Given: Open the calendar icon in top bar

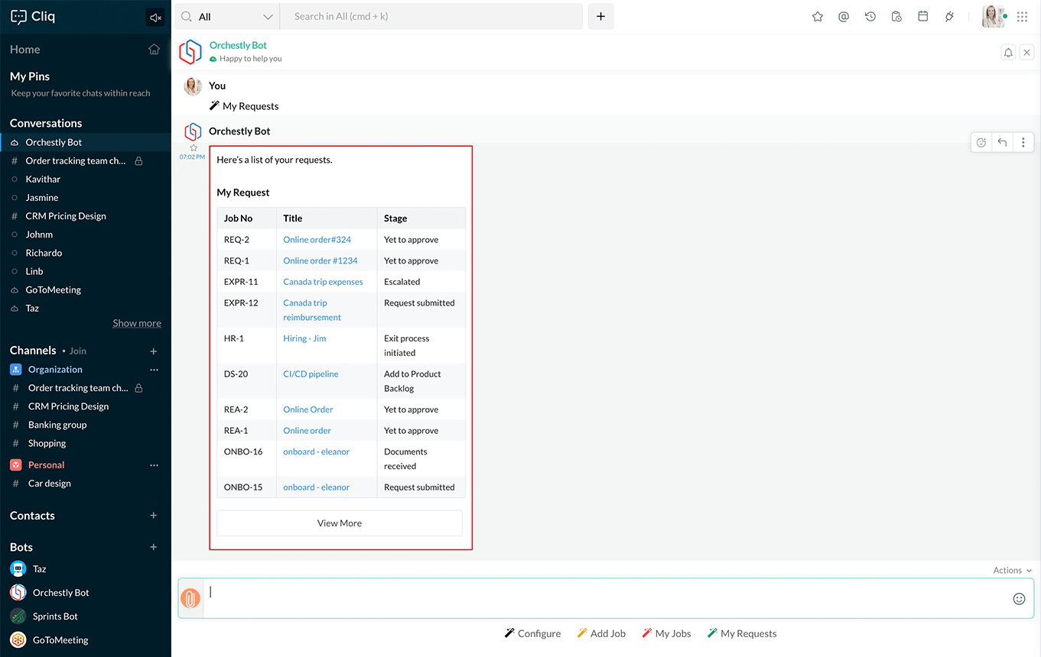Looking at the screenshot, I should (923, 17).
